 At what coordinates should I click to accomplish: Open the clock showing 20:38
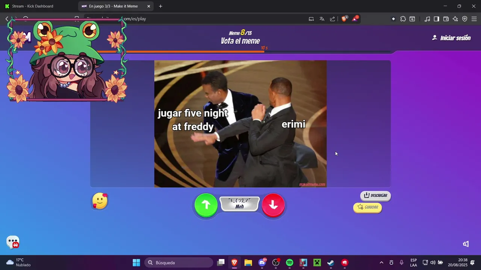point(457,262)
